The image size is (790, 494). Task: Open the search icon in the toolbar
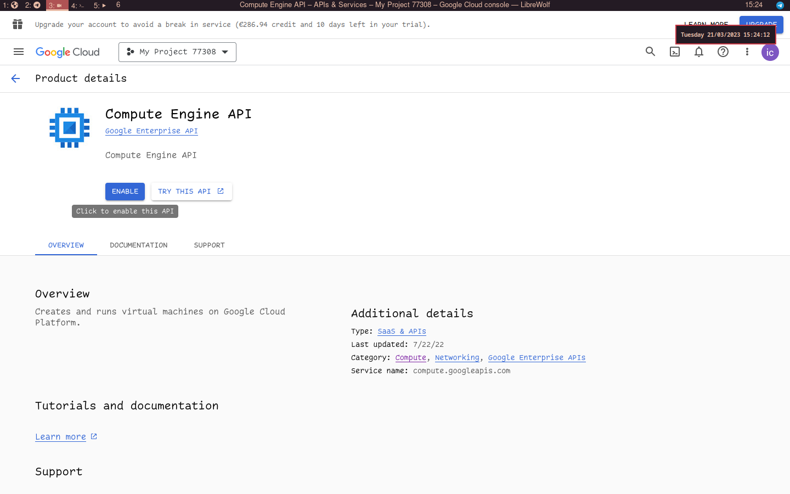650,52
